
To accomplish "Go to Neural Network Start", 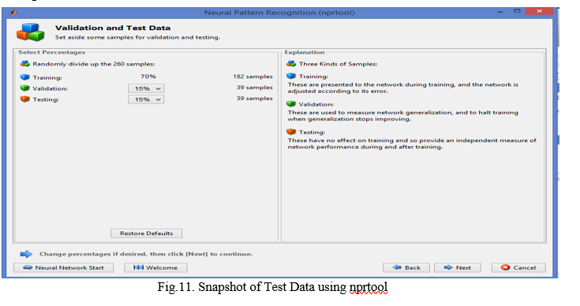I will [x=64, y=267].
